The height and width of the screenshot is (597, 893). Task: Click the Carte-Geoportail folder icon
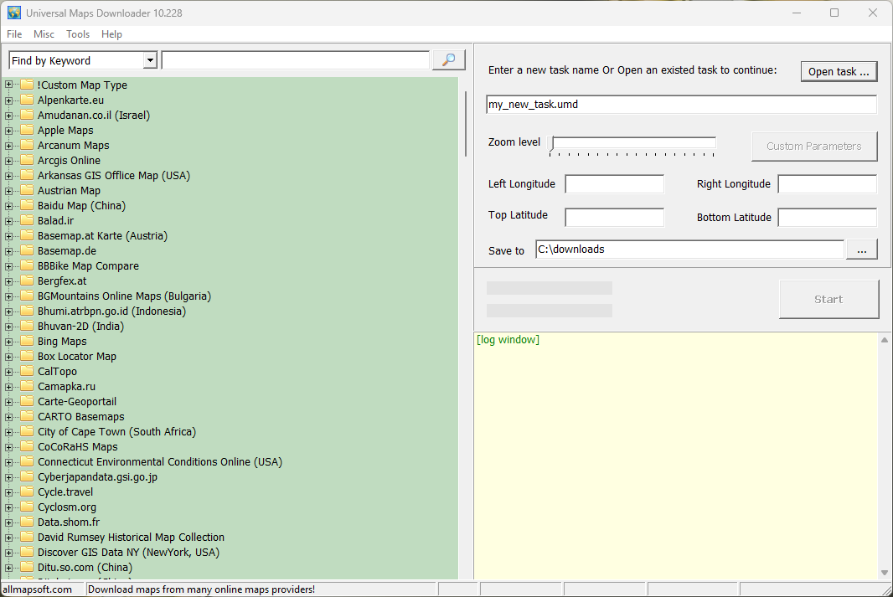coord(27,401)
